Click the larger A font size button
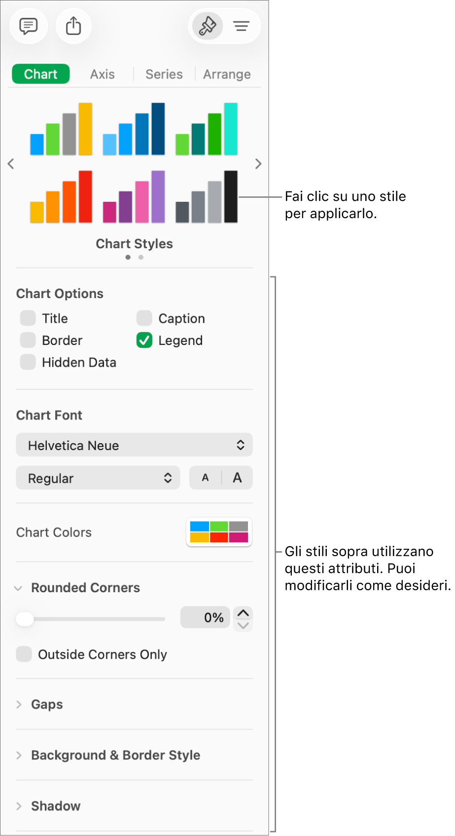The image size is (455, 836). pos(237,477)
